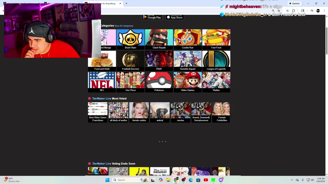The height and width of the screenshot is (184, 328).
Task: Open the One Piece category
Action: tap(130, 82)
